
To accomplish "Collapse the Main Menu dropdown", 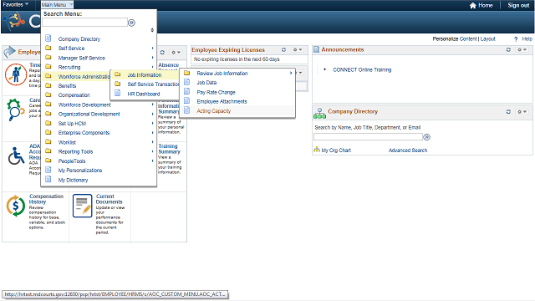I will coord(57,5).
